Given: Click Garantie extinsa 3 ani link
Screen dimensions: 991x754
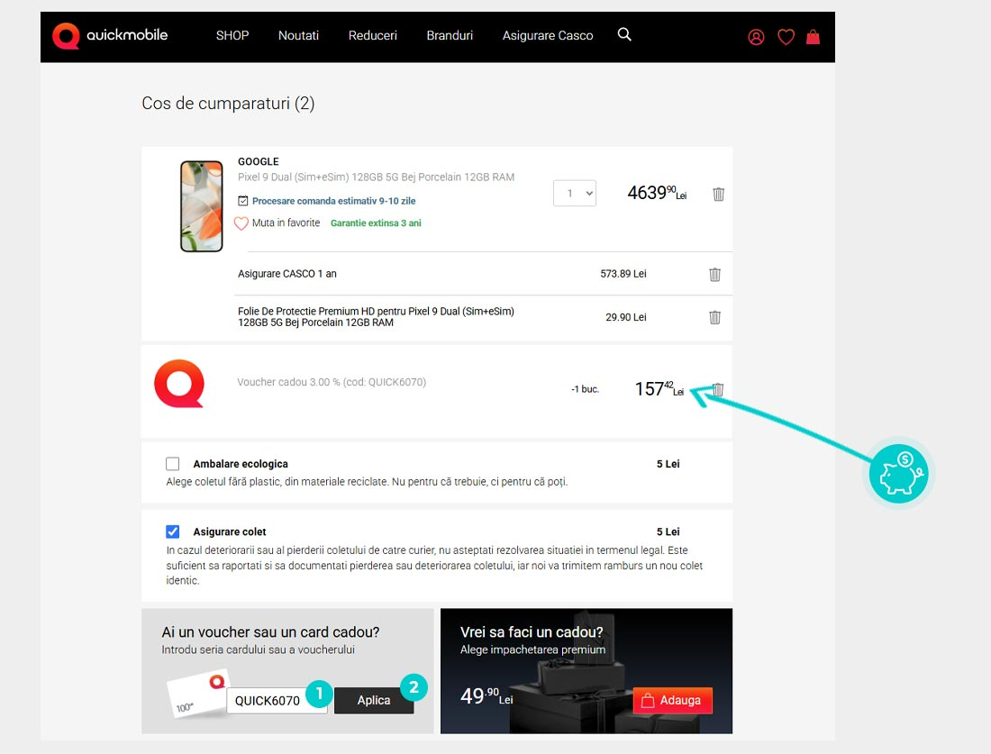Looking at the screenshot, I should [376, 223].
